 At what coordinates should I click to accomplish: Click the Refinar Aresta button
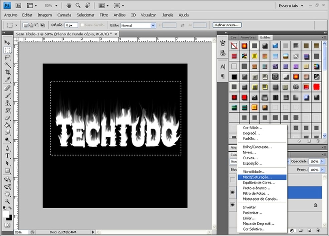coord(227,25)
